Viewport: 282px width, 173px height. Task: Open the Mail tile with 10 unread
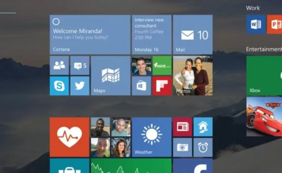tap(193, 35)
